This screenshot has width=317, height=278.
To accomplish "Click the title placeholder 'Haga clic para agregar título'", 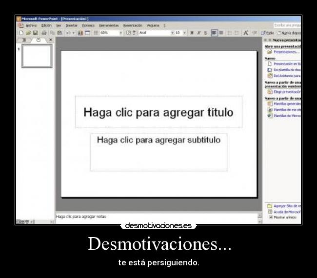I will click(x=158, y=112).
